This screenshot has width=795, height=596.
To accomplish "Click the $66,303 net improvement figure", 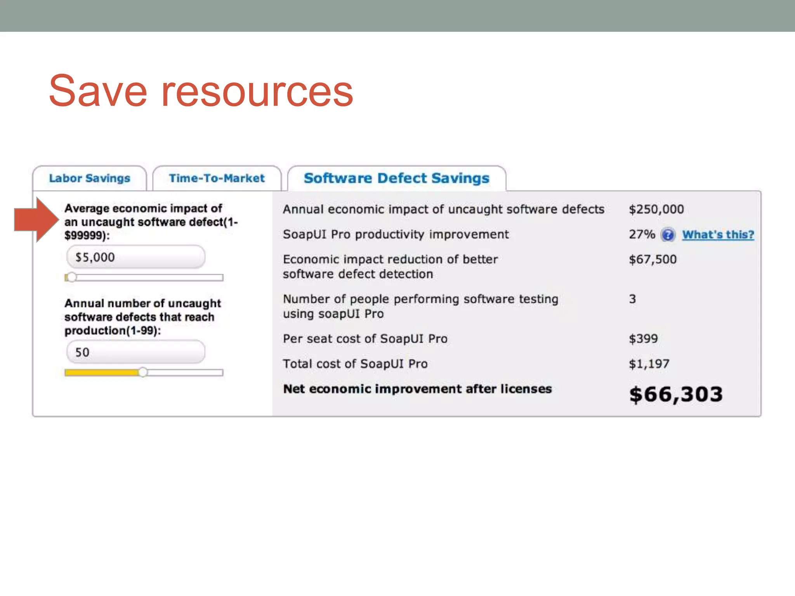I will pos(676,395).
